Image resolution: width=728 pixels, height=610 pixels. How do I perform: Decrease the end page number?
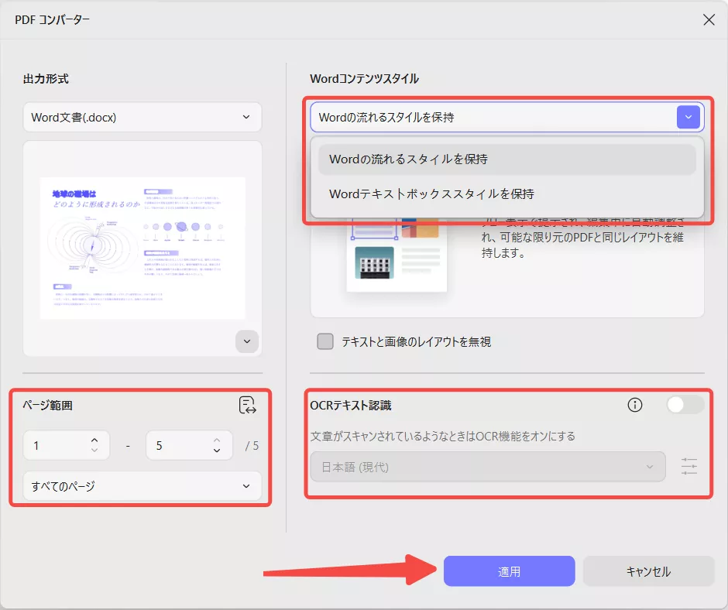tap(217, 451)
